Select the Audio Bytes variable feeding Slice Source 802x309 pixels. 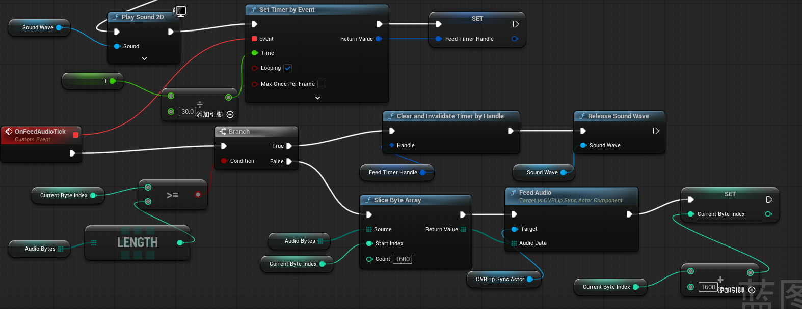coord(300,241)
